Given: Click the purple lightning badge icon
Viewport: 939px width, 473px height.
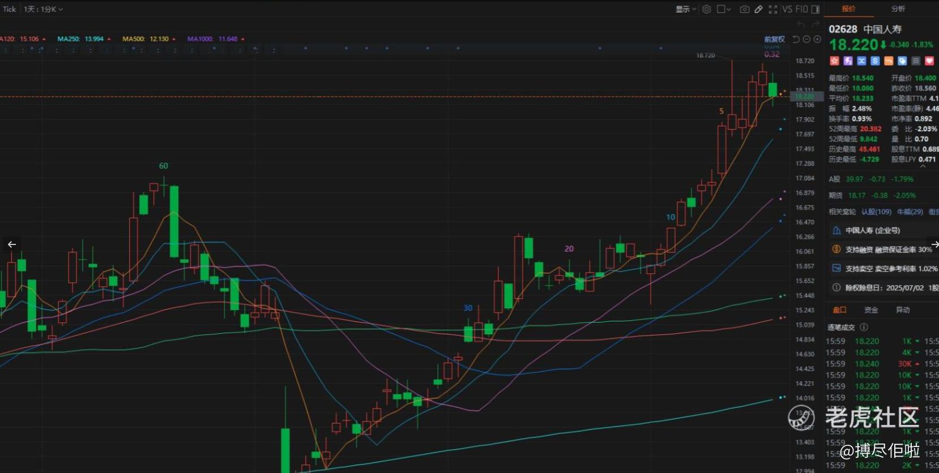Looking at the screenshot, I should (848, 61).
